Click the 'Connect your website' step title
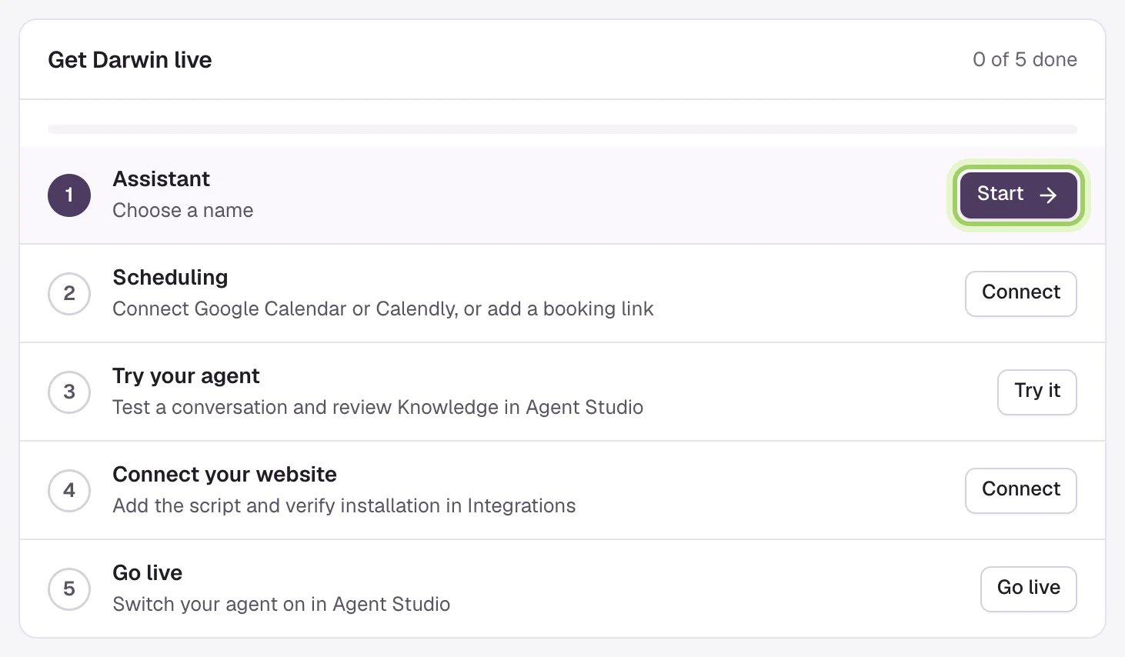Viewport: 1125px width, 657px height. click(x=225, y=475)
